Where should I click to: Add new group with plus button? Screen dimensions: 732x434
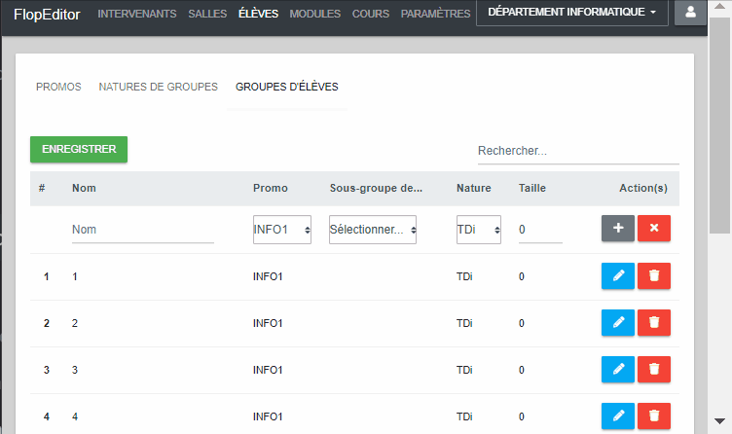pyautogui.click(x=617, y=229)
